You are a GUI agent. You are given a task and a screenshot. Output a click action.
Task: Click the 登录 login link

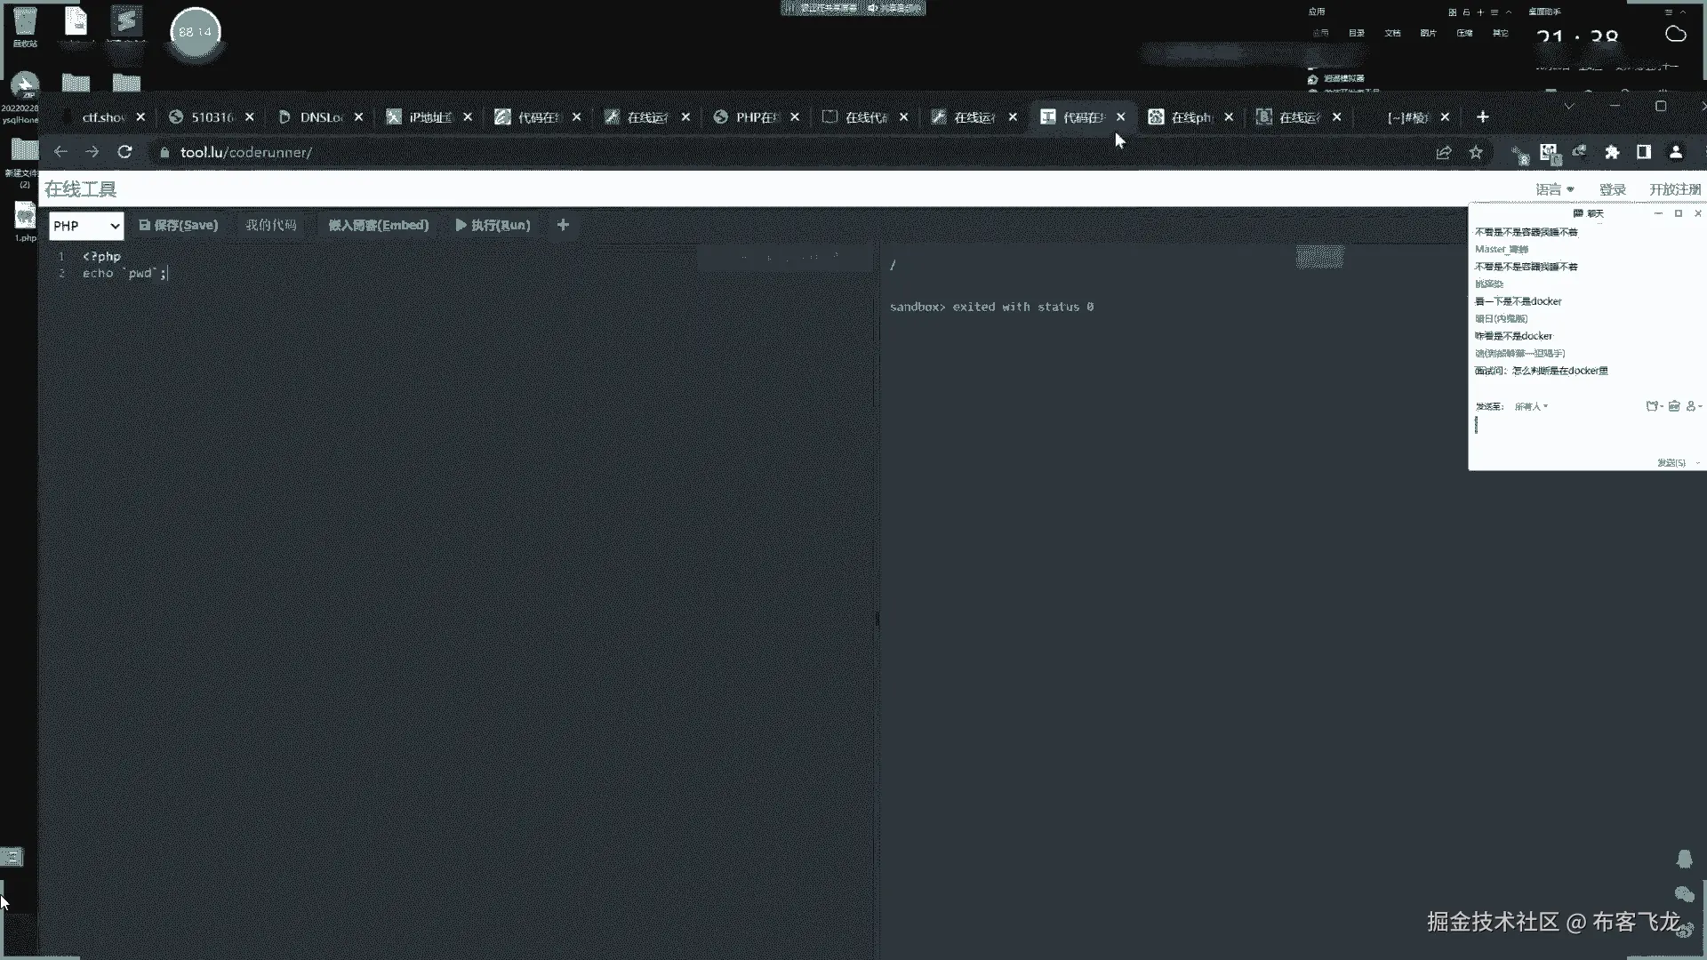(x=1612, y=189)
